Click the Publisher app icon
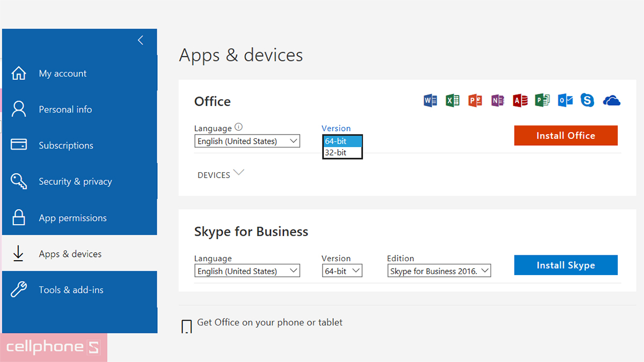Viewport: 644px width, 362px height. pos(543,100)
